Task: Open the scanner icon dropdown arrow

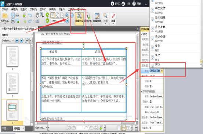Action: coord(21,15)
